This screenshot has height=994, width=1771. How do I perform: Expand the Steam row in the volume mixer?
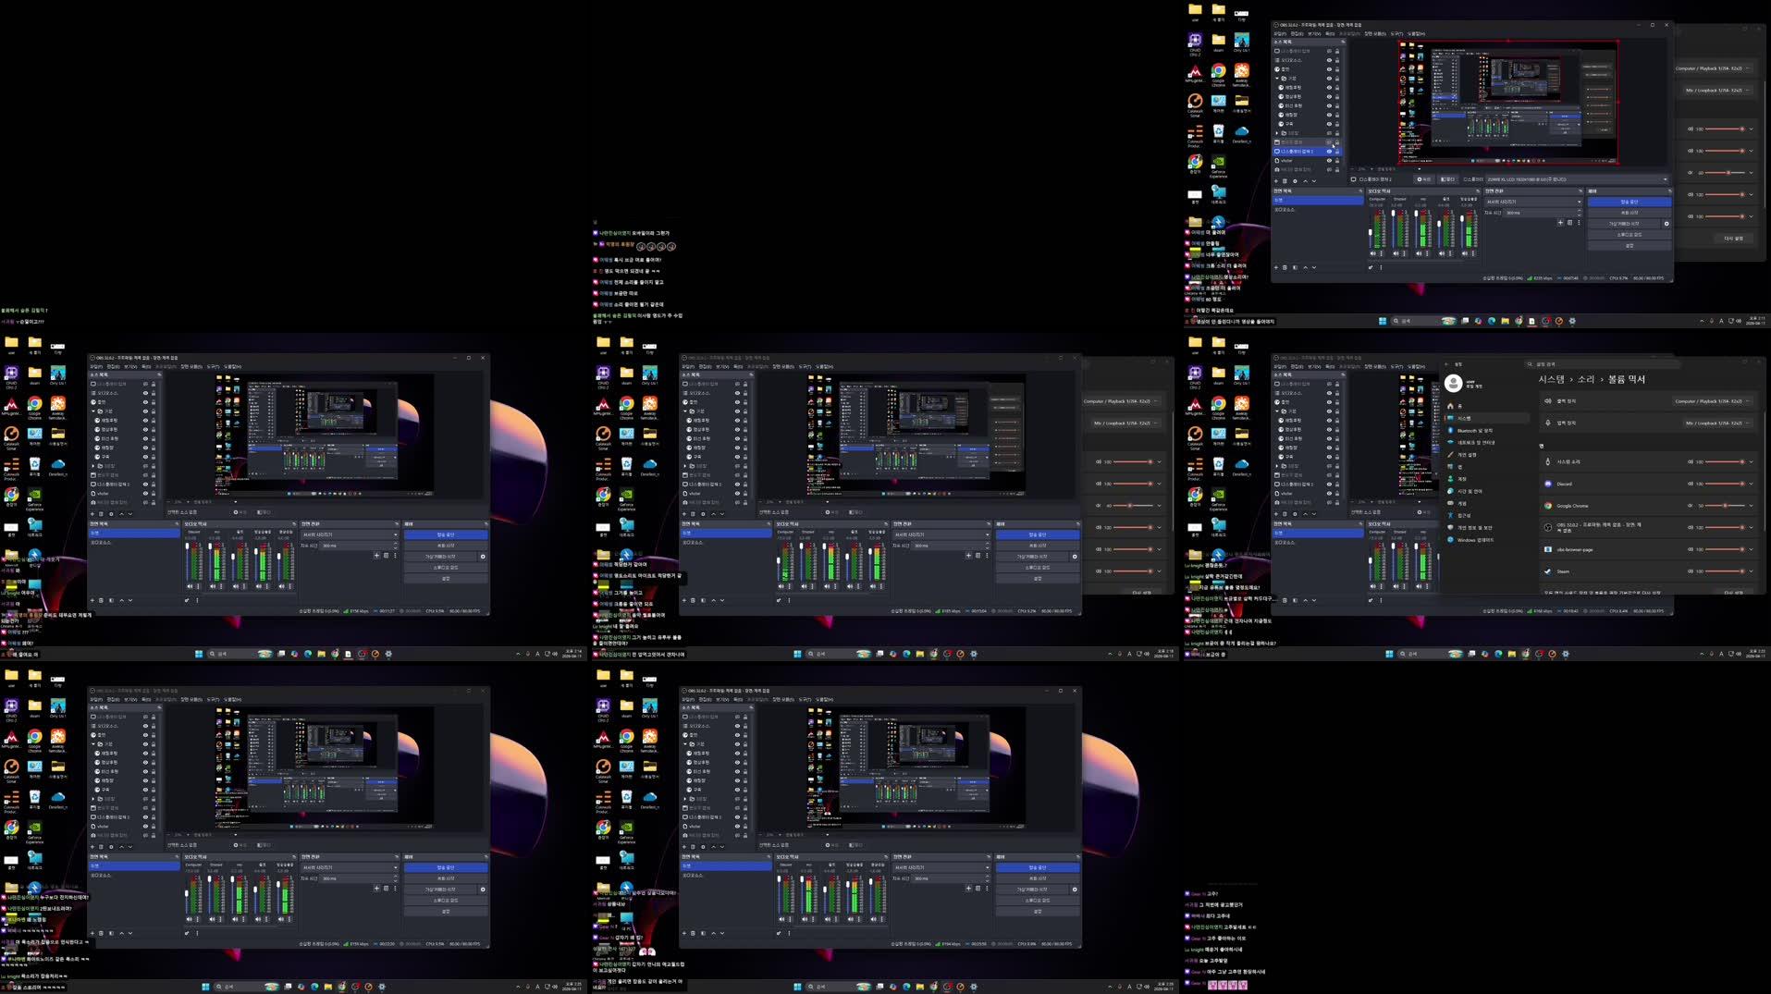click(1752, 571)
